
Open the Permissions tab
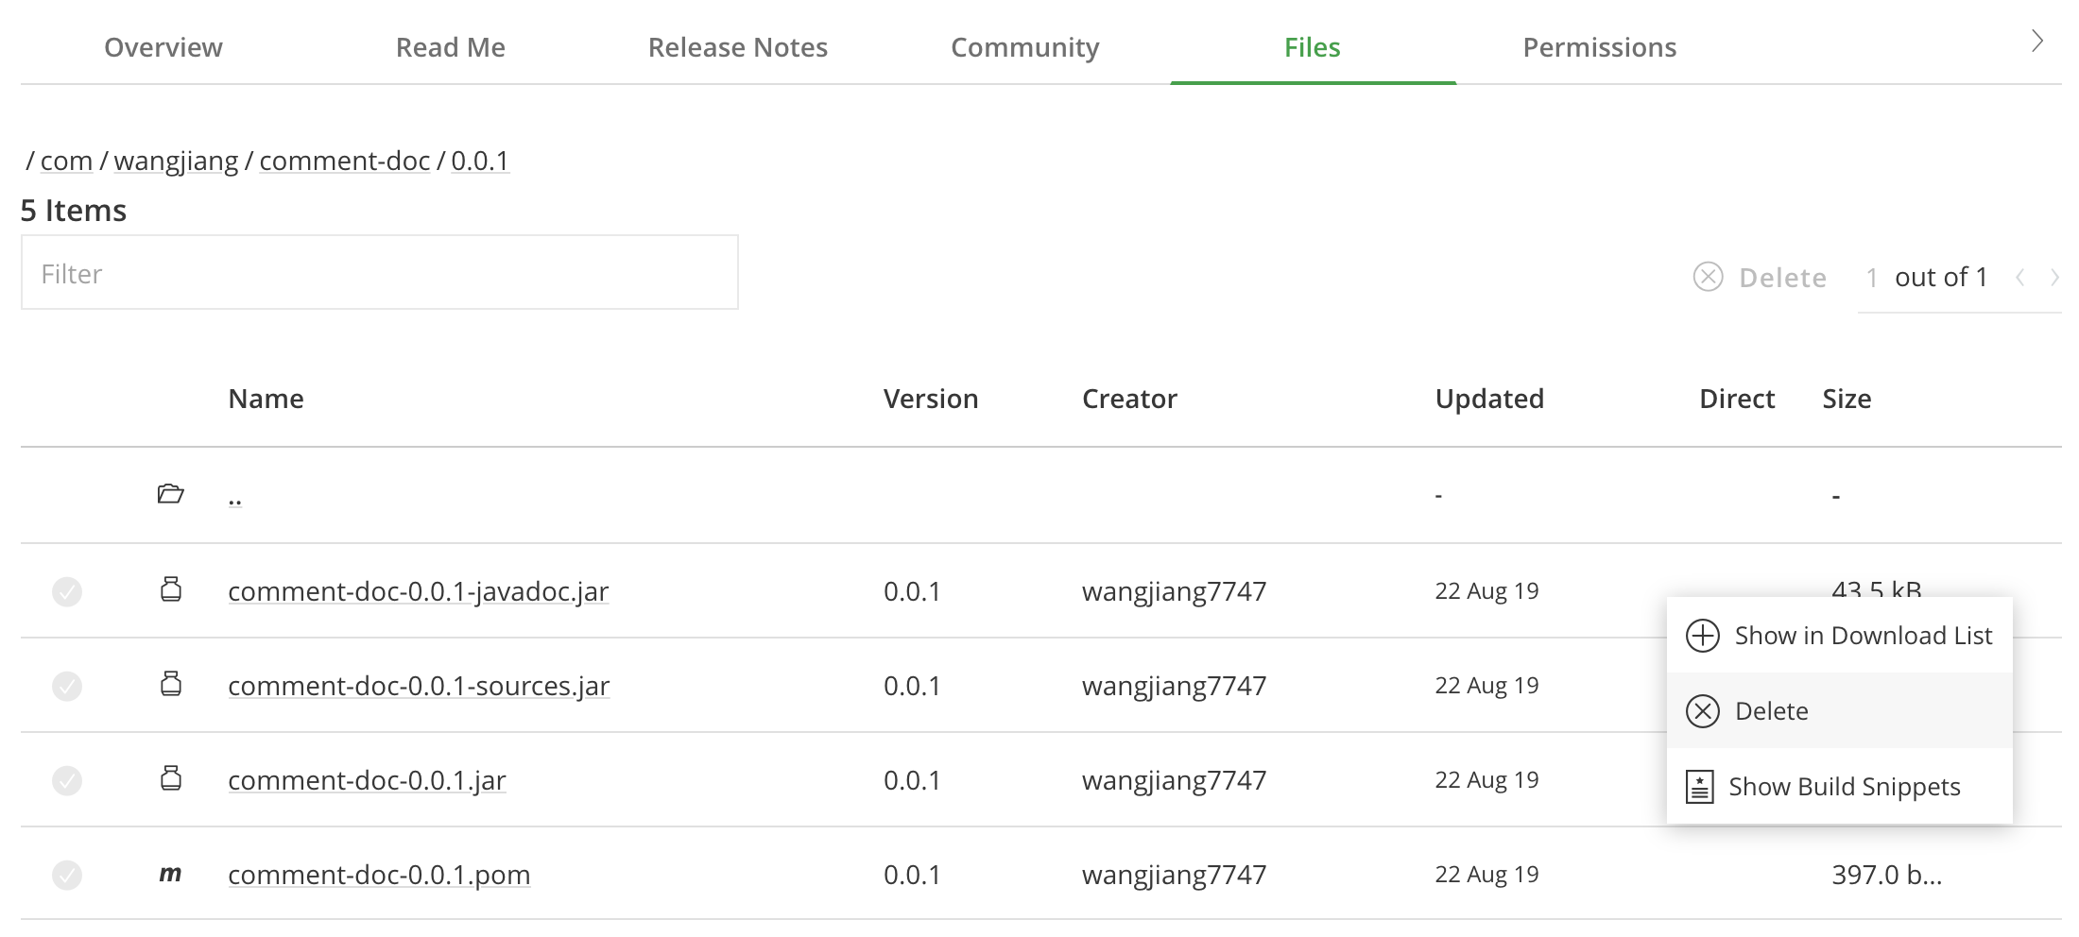(x=1600, y=47)
